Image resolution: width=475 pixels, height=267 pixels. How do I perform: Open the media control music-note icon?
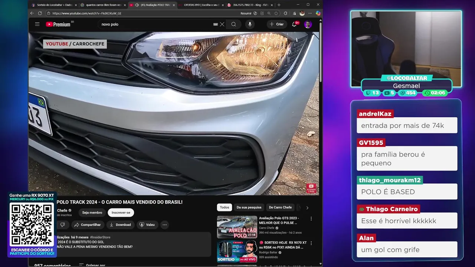click(x=294, y=13)
